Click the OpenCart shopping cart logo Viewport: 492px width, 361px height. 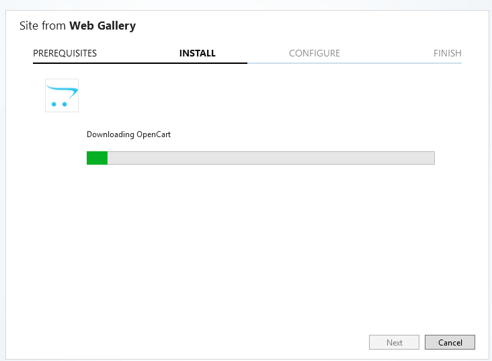pyautogui.click(x=62, y=95)
